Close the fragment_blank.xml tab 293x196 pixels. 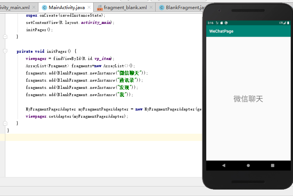151,7
